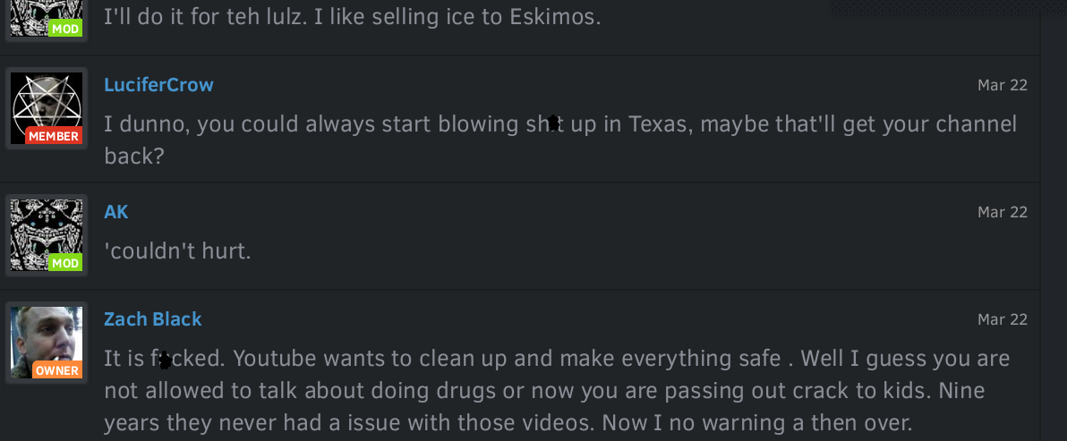The width and height of the screenshot is (1067, 441).
Task: Click the vertical scrollbar track at right edge
Action: click(1054, 220)
